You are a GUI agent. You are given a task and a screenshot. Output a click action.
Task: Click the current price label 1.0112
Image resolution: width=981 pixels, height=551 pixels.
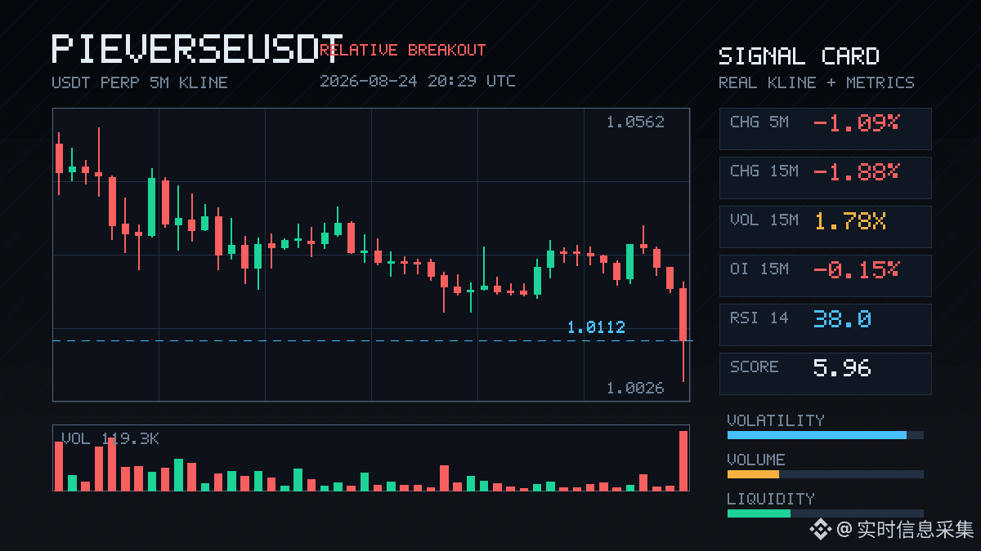pyautogui.click(x=596, y=327)
